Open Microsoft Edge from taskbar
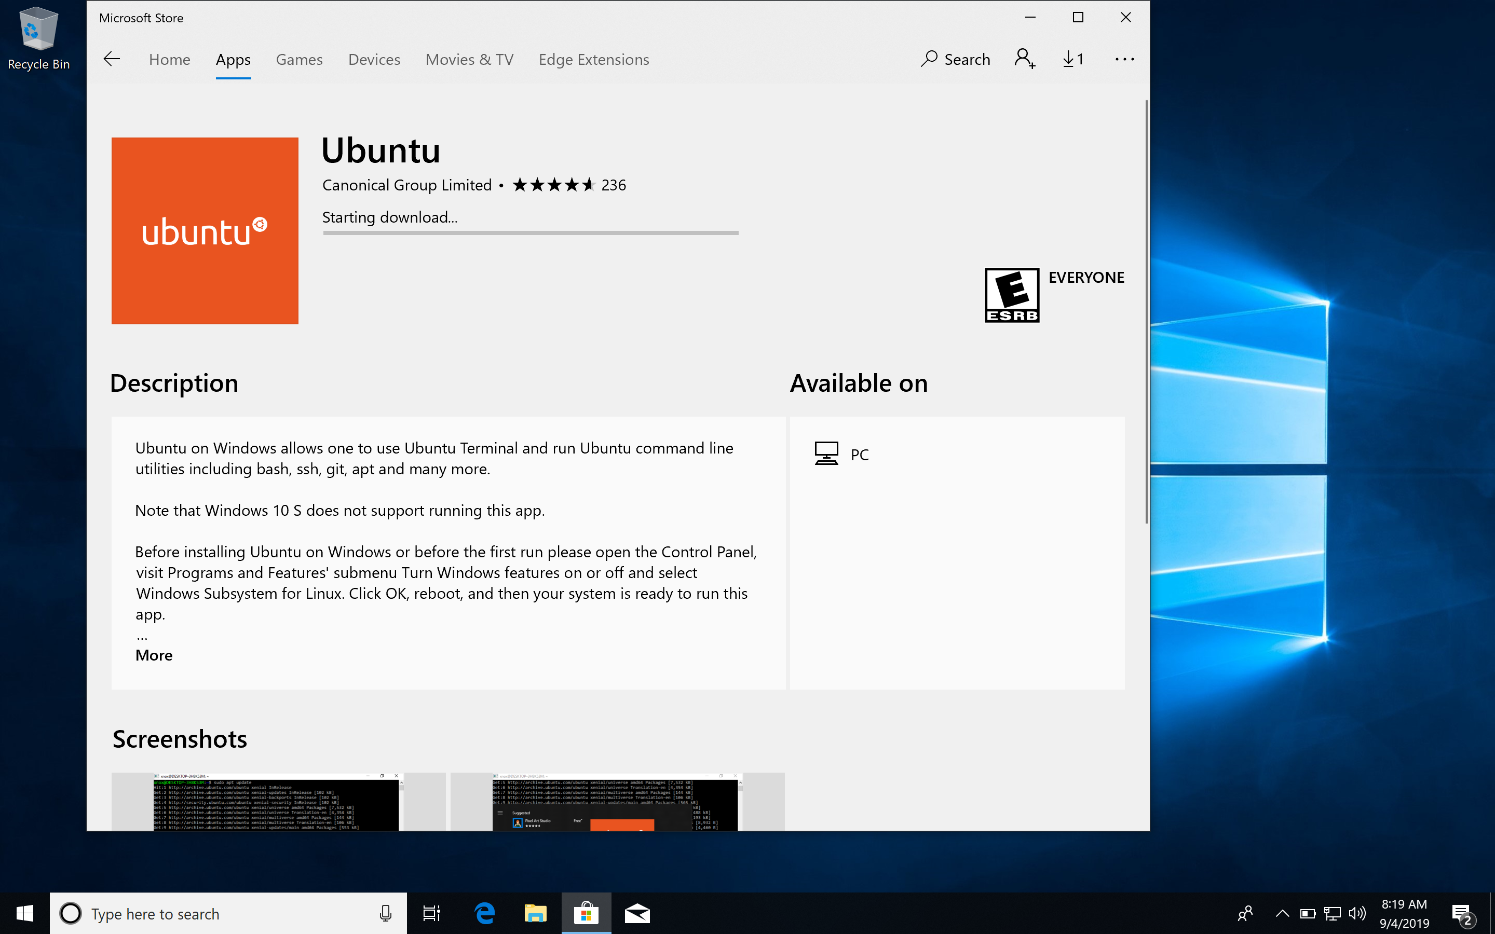The width and height of the screenshot is (1495, 934). coord(485,913)
